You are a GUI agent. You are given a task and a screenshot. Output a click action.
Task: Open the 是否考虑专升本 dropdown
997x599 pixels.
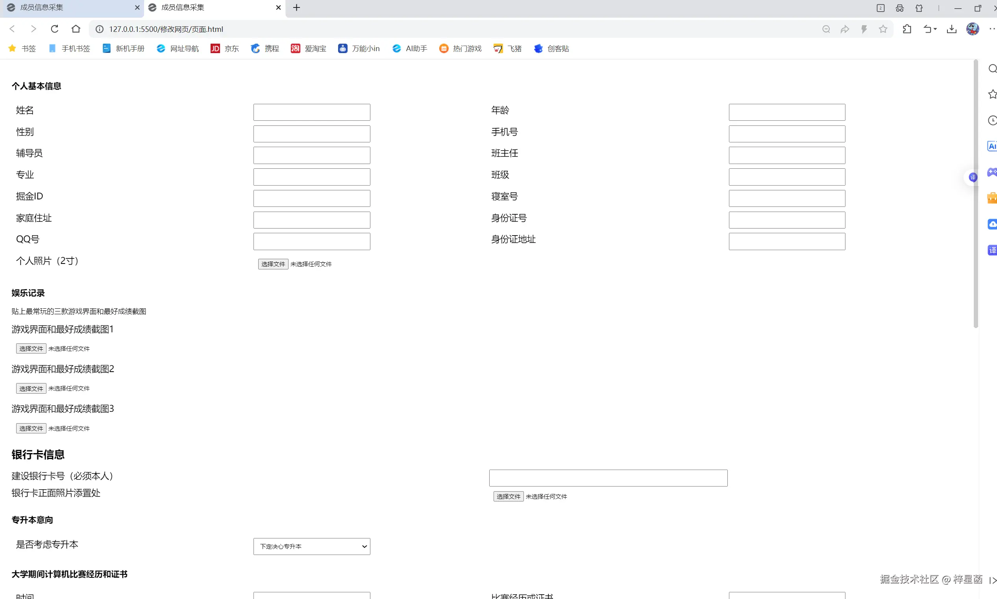[311, 546]
